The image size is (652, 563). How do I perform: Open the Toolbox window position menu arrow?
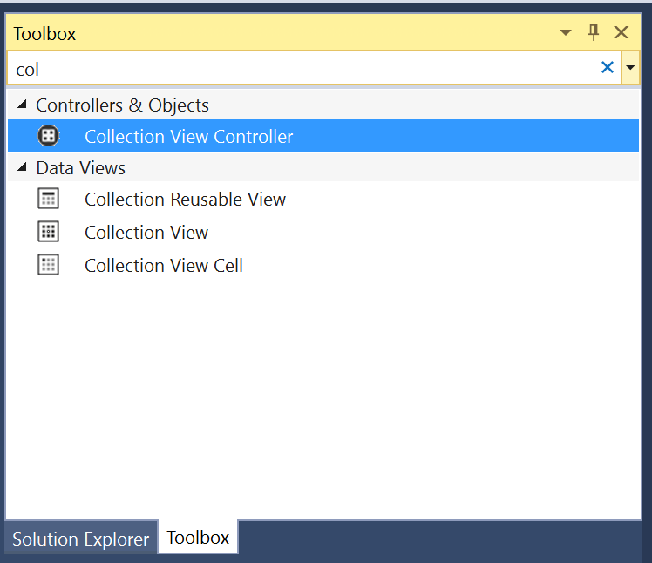pos(566,32)
